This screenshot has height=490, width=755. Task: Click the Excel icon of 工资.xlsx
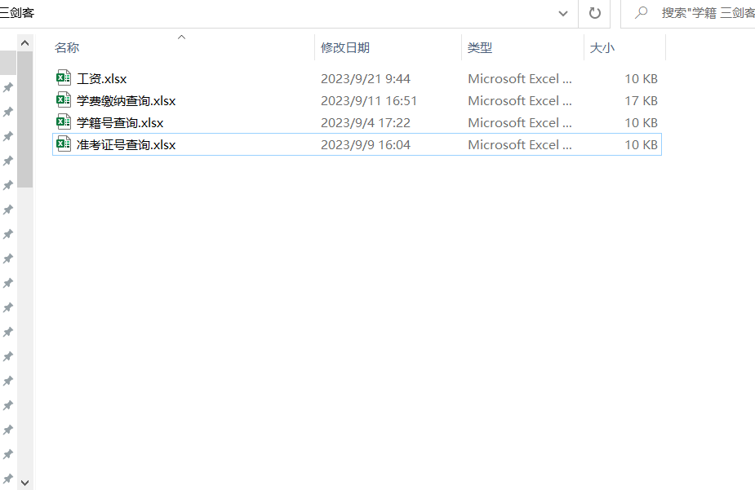pyautogui.click(x=64, y=78)
